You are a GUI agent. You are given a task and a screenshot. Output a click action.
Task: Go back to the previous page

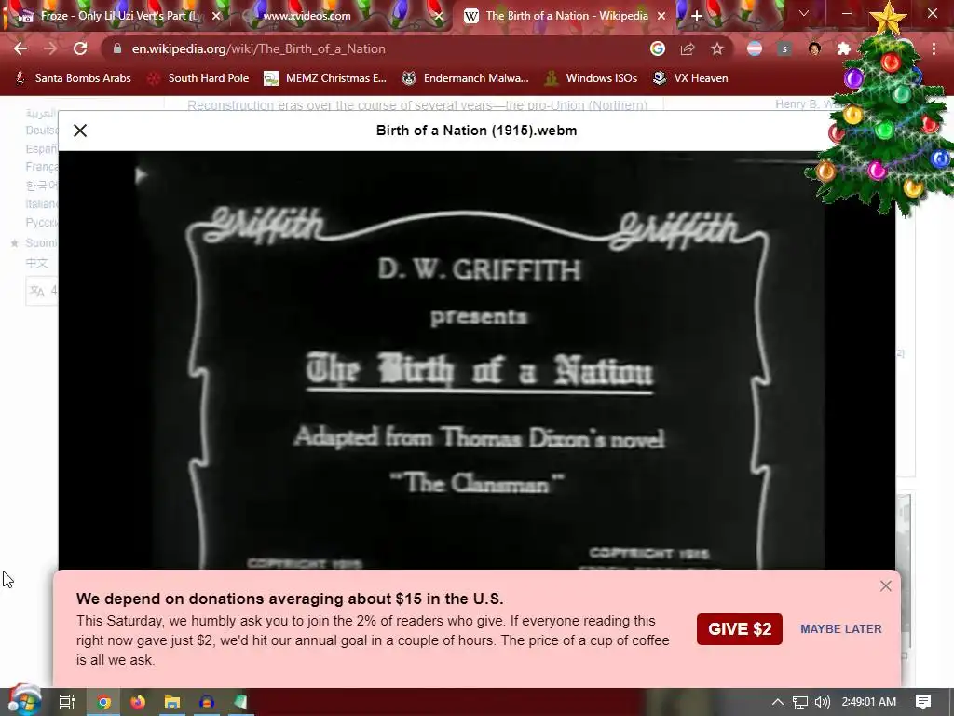20,48
